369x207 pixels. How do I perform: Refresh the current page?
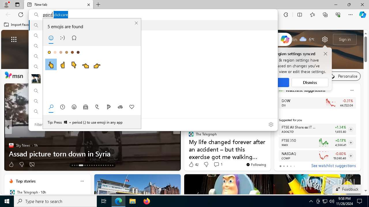[x=21, y=15]
